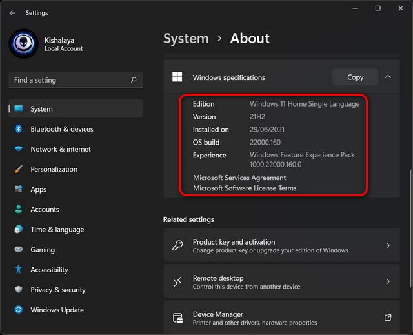Close the Settings window

coord(401,8)
